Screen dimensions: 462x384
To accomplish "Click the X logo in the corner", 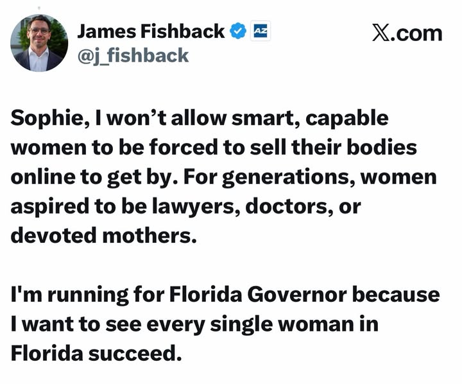I will 382,32.
